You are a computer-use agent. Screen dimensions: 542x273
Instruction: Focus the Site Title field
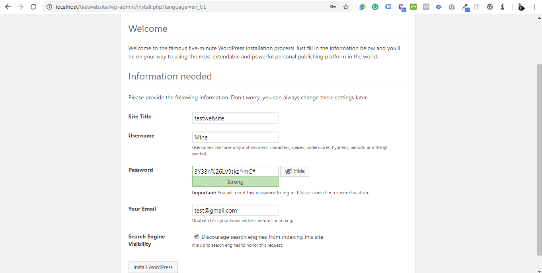coord(236,118)
